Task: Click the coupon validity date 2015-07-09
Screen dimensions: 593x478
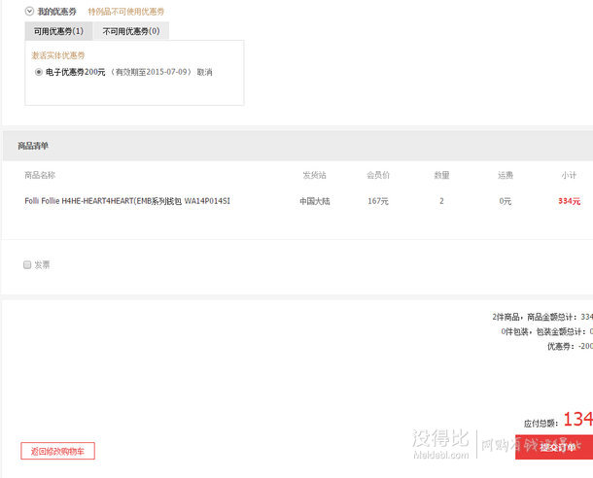Action: point(168,72)
